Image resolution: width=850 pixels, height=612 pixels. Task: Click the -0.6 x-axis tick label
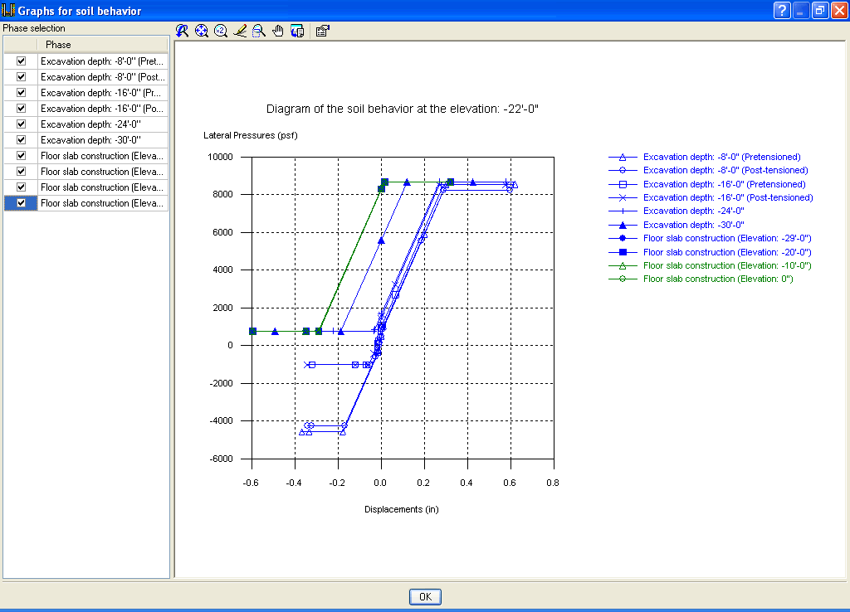pyautogui.click(x=251, y=483)
